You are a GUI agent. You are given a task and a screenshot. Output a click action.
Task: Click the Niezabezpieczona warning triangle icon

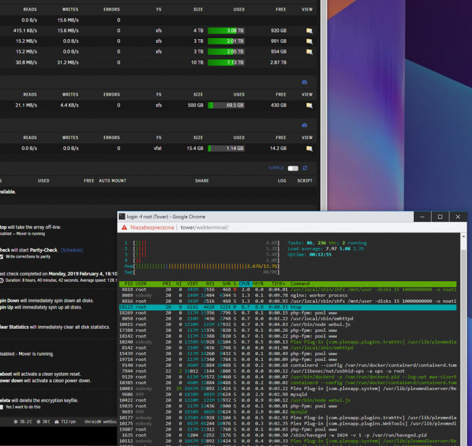click(x=124, y=227)
